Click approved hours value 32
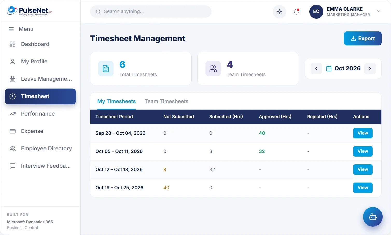The image size is (391, 235). 262,151
